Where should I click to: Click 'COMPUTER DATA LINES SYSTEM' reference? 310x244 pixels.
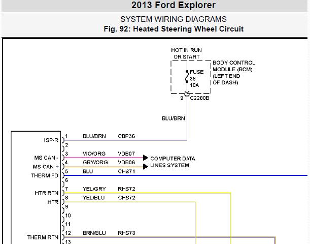coord(173,162)
